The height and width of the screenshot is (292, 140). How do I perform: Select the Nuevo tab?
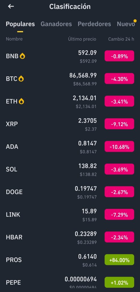point(126,24)
